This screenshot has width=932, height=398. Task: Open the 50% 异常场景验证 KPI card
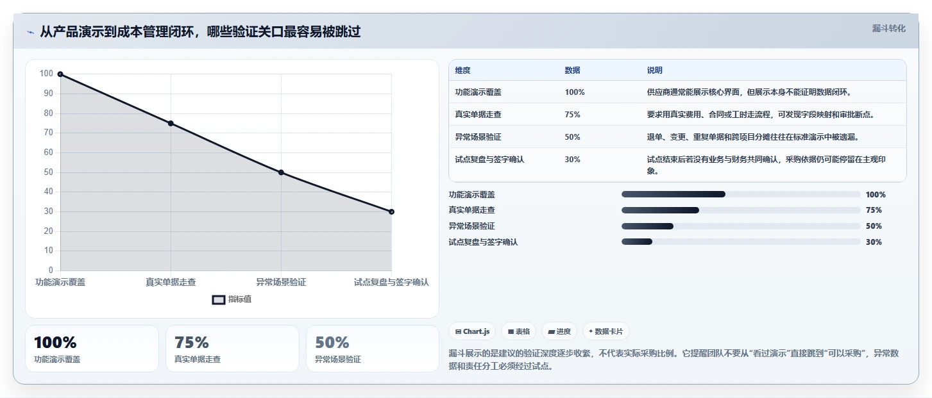point(373,349)
